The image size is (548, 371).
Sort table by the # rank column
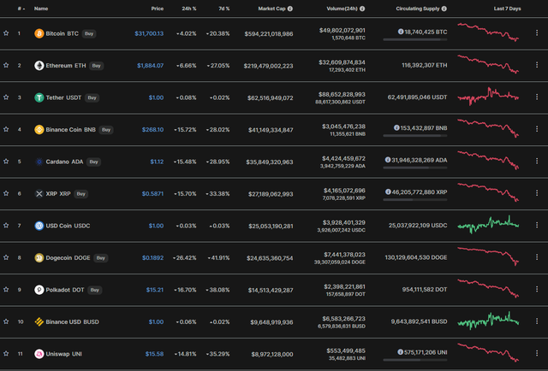tap(21, 9)
